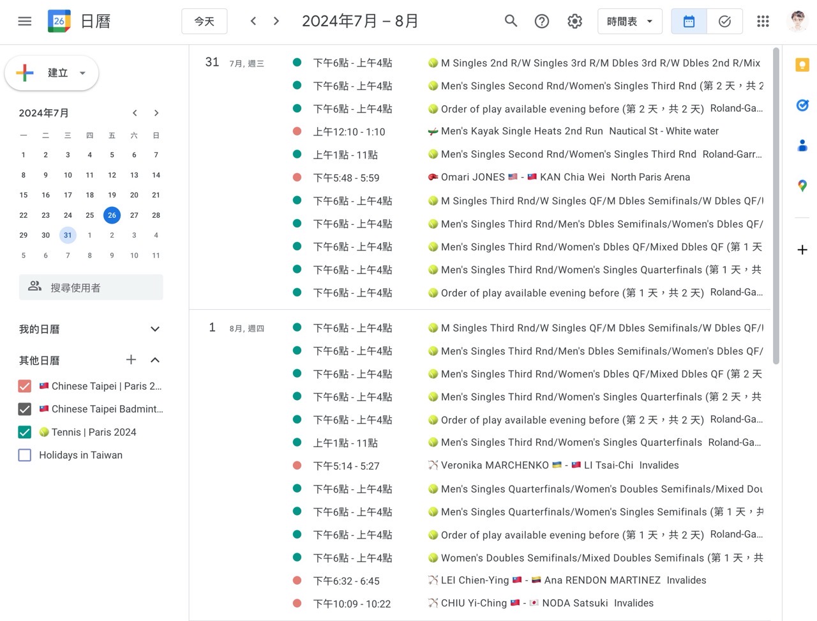The height and width of the screenshot is (621, 817).
Task: Collapse the 其他日曆 section
Action: [x=154, y=360]
